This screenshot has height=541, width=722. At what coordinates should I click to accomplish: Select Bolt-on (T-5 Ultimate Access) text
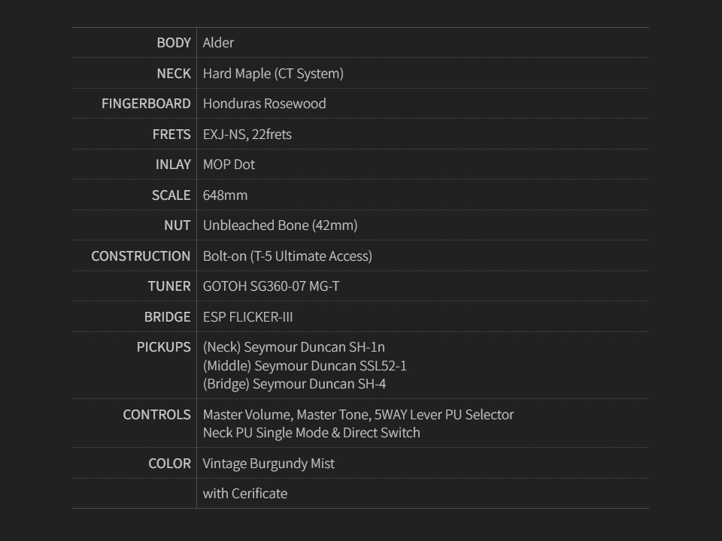point(287,256)
